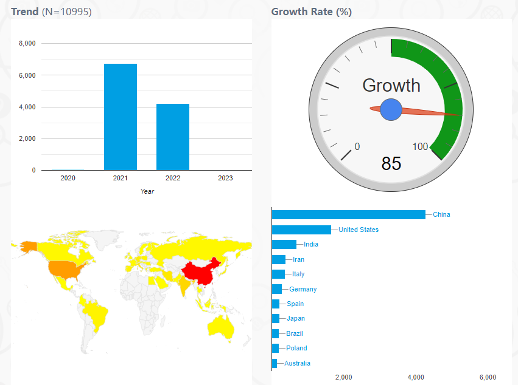
Task: Select the United States bar
Action: tap(301, 230)
